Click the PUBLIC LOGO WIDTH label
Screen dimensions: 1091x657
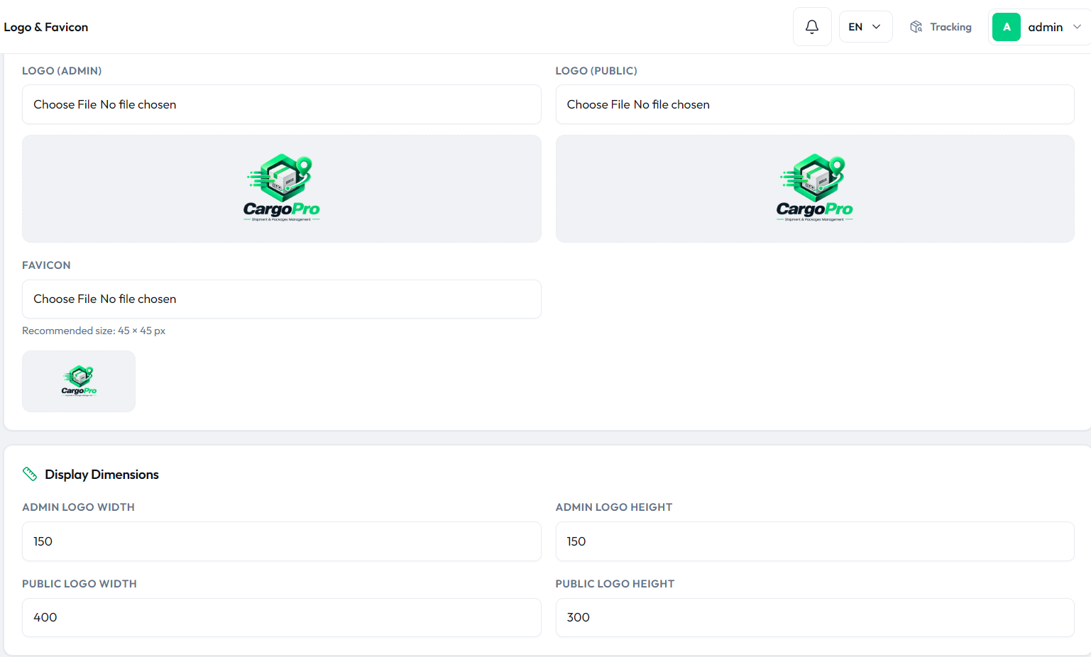[80, 584]
